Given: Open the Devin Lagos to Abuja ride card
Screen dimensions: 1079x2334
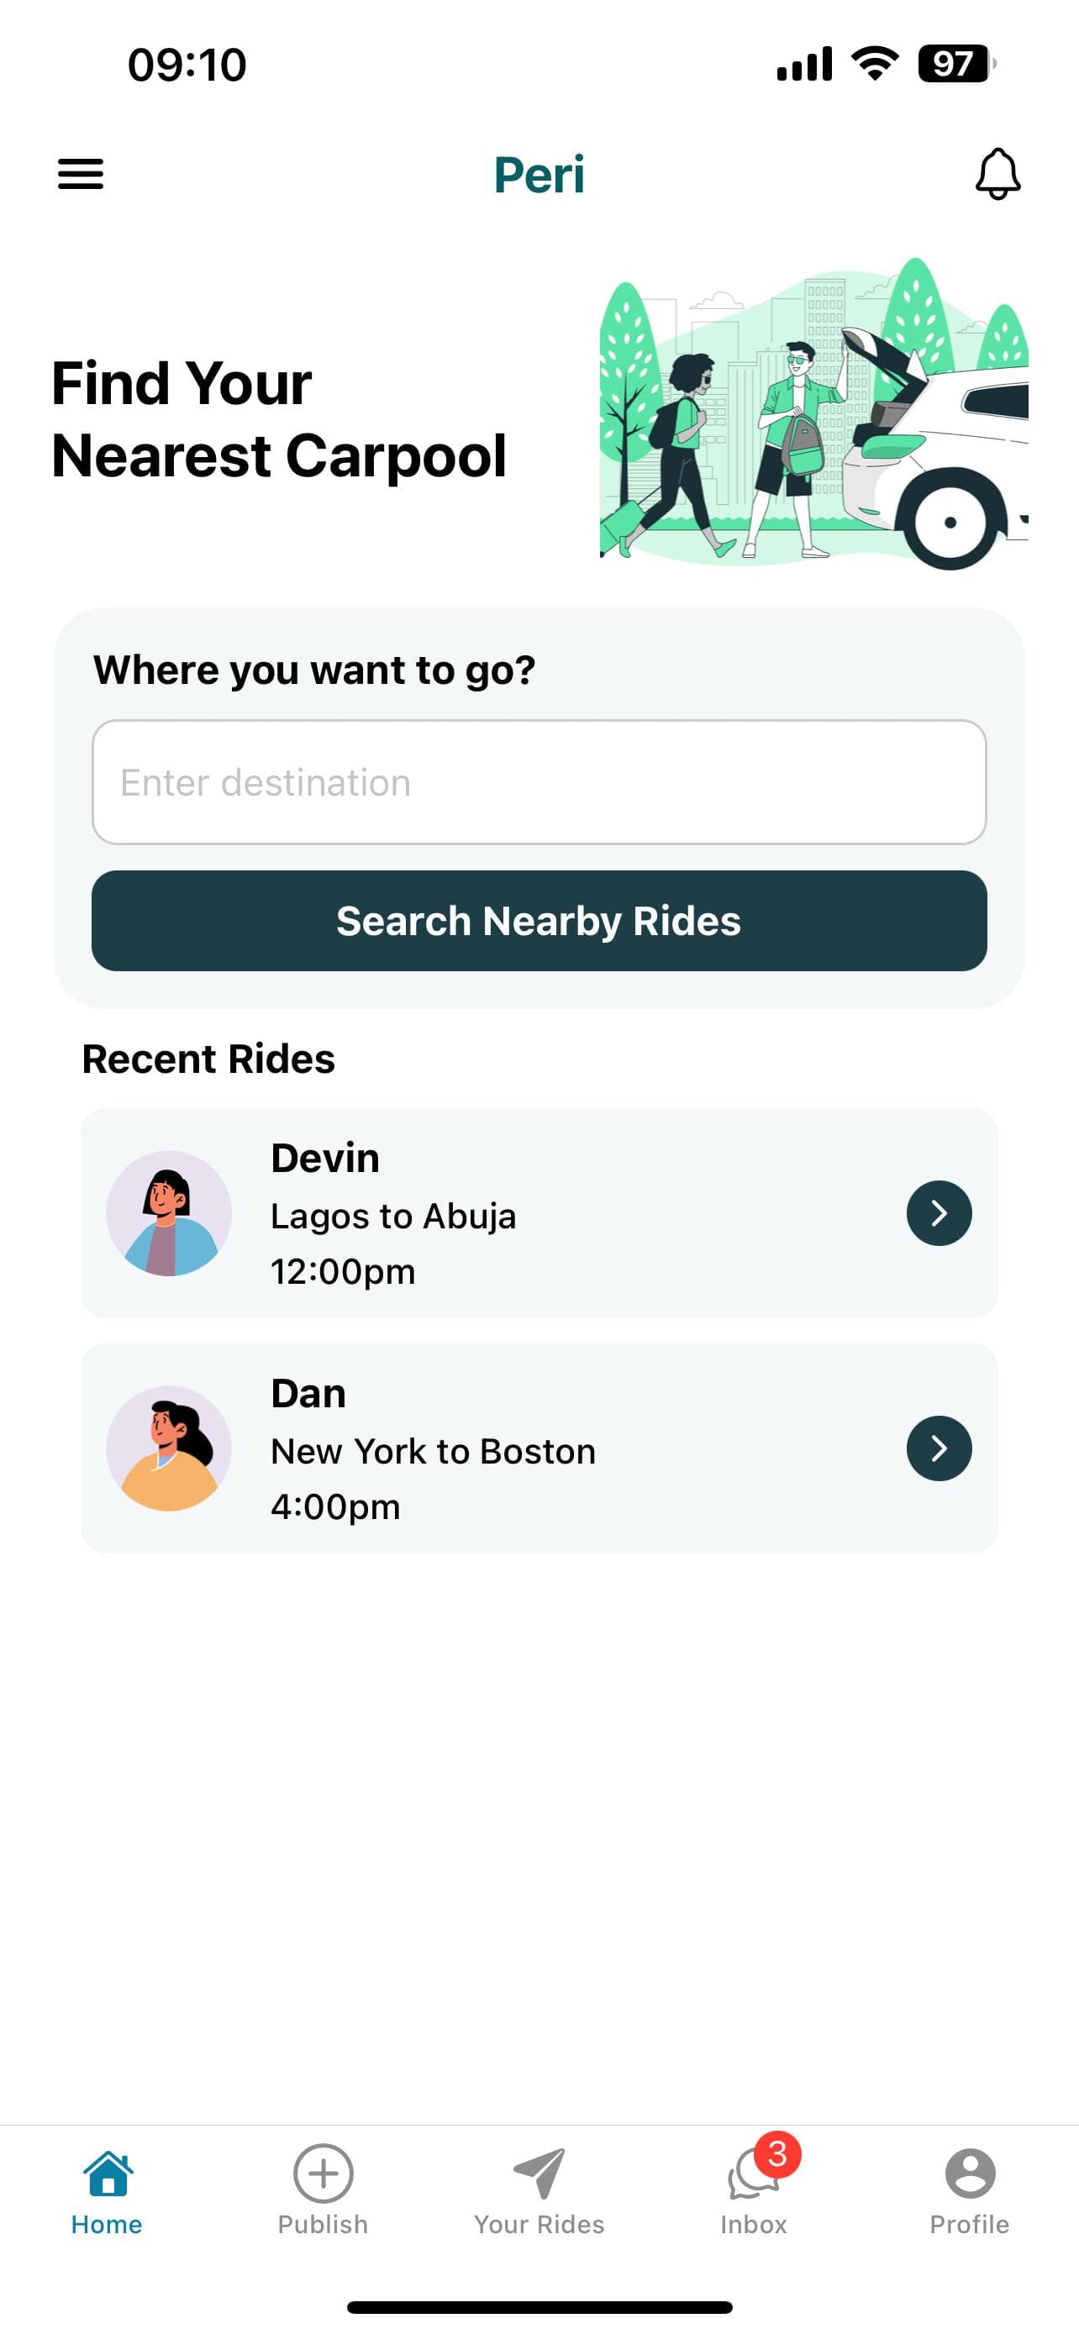Looking at the screenshot, I should [539, 1212].
